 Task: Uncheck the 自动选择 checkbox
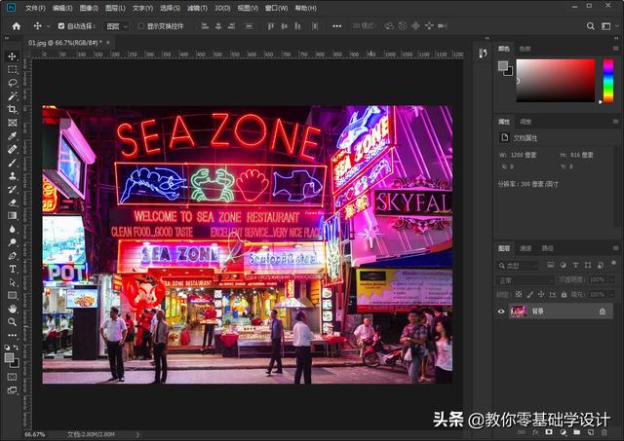[60, 26]
